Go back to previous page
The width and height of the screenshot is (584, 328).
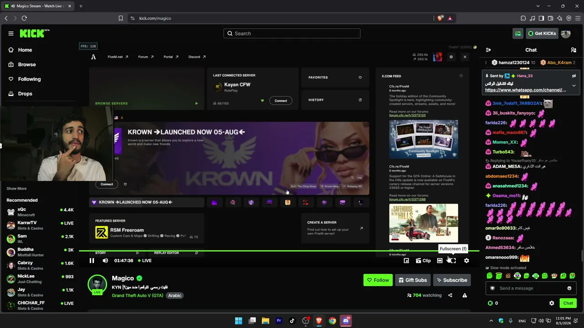(x=6, y=18)
